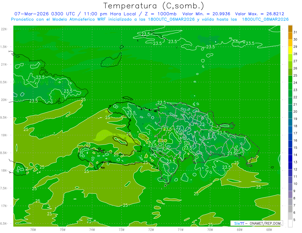The image size is (302, 233).
Task: Click the "71W" longitude axis label
Action: (x=180, y=229)
